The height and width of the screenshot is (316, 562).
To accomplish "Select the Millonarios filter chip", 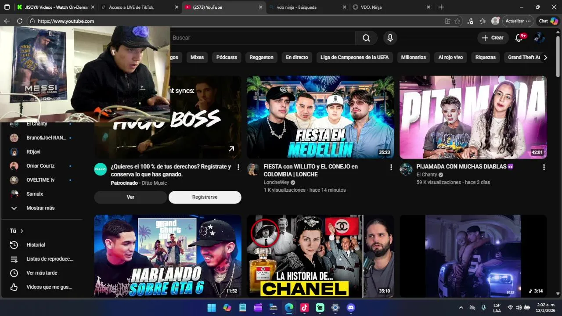I will (414, 57).
